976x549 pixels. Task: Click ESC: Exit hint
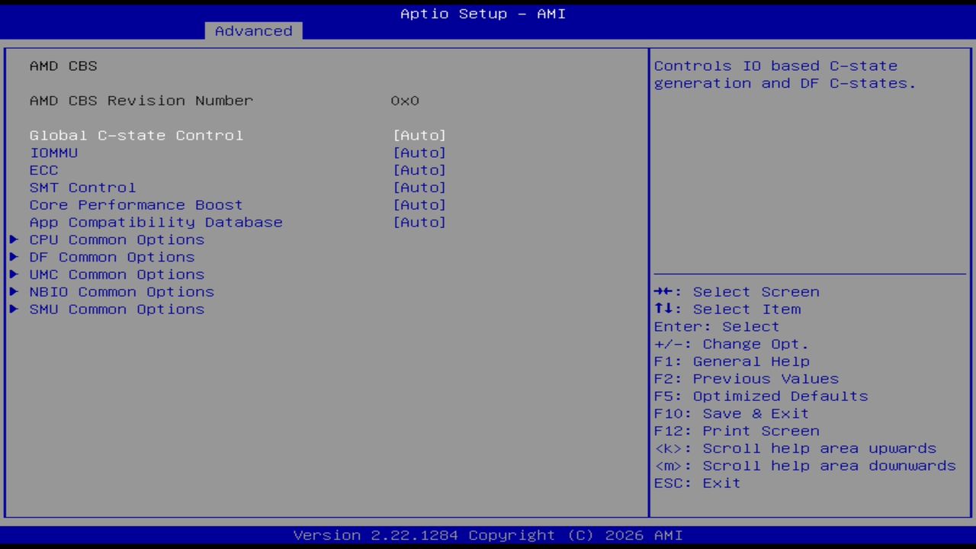point(697,483)
